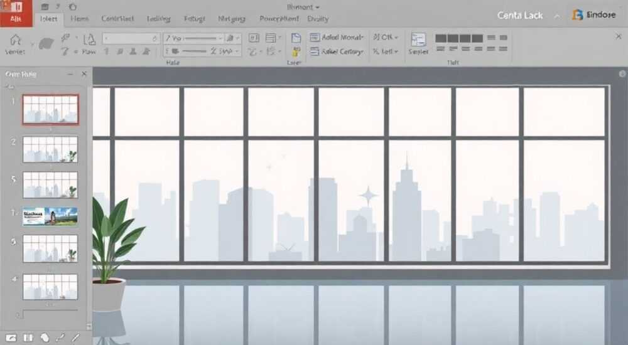Viewport: 628px width, 345px height.
Task: Click the house icon above the Senlet label
Action: [15, 40]
